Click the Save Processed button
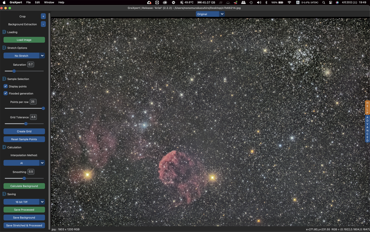This screenshot has width=370, height=232. click(24, 210)
